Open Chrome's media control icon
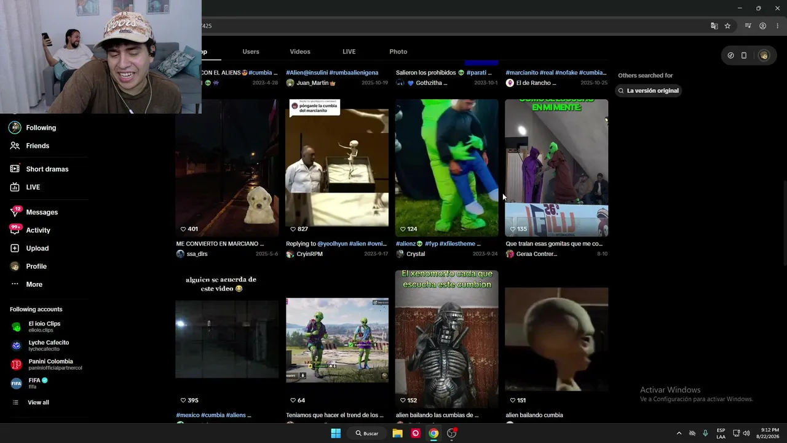 pos(748,26)
